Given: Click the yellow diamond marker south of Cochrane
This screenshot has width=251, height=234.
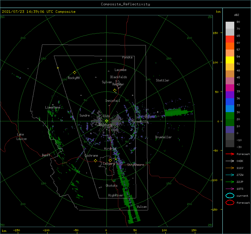Looking at the screenshot, I should [95, 161].
